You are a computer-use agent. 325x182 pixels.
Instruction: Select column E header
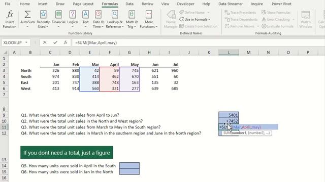pos(89,53)
